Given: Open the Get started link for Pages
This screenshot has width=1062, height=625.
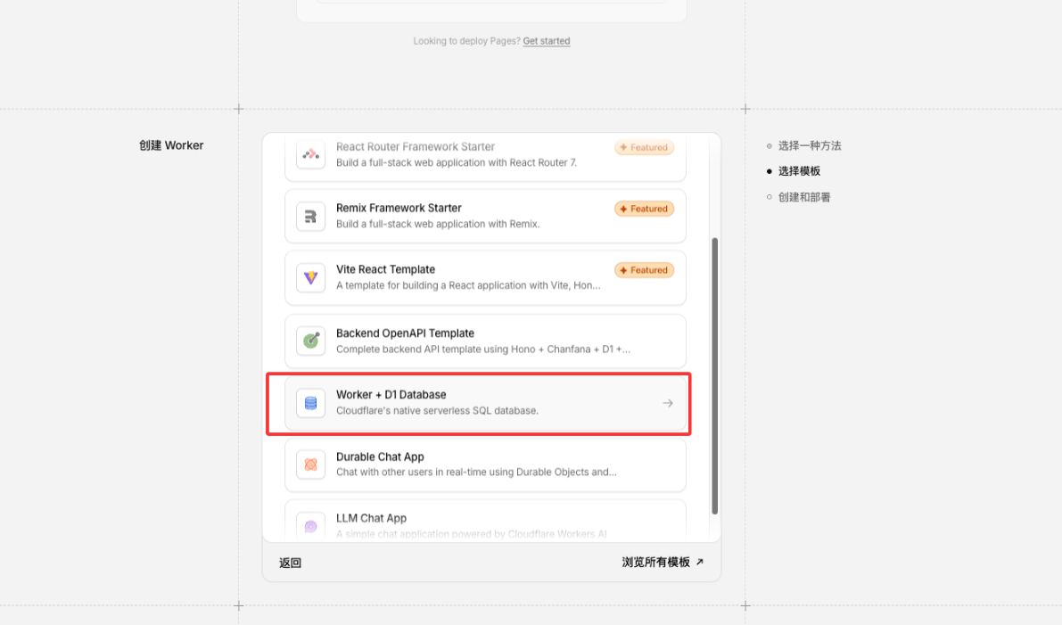Looking at the screenshot, I should pos(546,41).
